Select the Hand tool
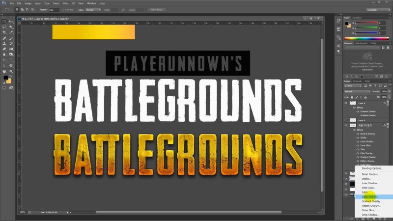 tap(4, 71)
